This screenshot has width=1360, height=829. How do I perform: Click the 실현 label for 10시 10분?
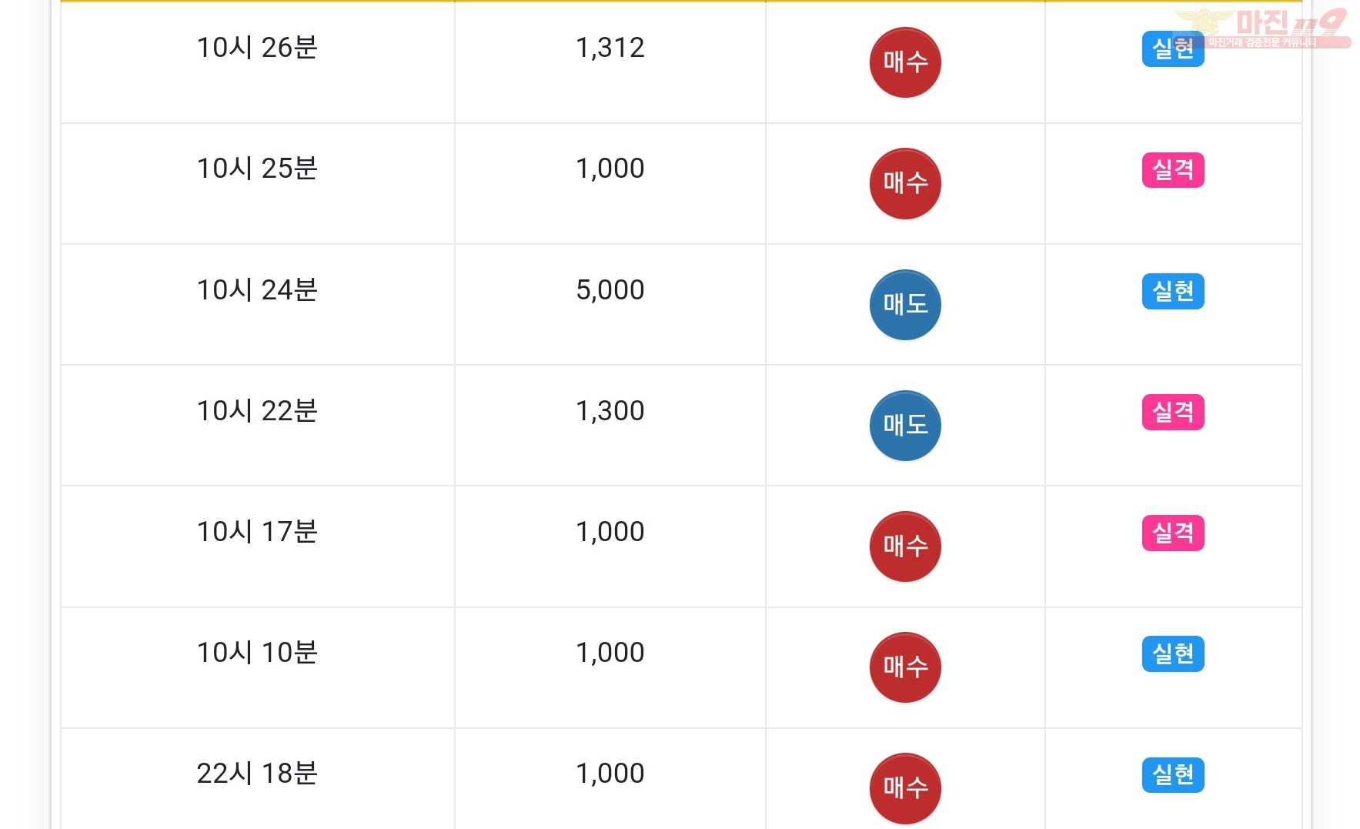click(1173, 654)
